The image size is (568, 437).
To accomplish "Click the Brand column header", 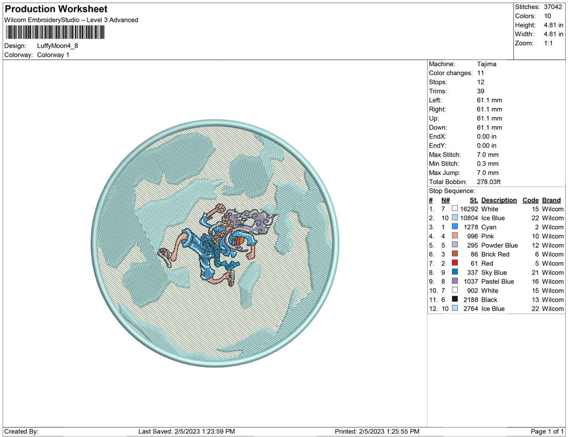I will tap(551, 200).
